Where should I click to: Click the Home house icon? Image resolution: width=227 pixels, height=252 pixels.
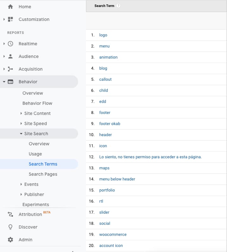[10, 7]
